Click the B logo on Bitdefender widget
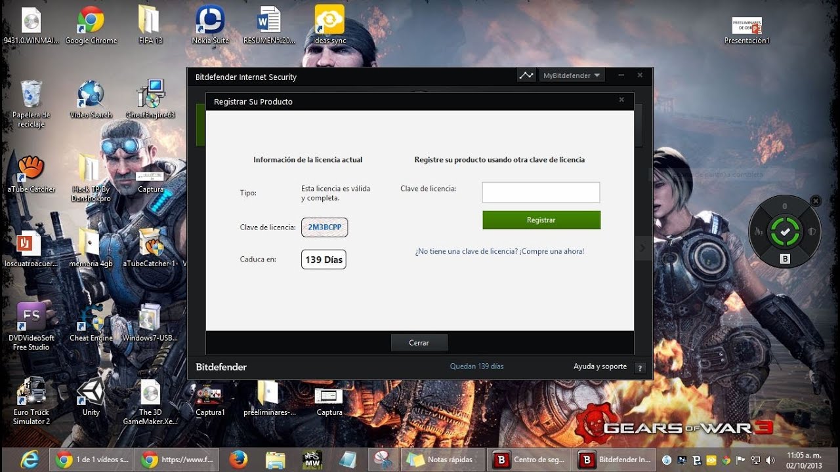This screenshot has height=472, width=840. click(785, 259)
